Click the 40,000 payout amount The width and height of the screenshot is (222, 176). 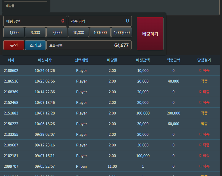174,81
